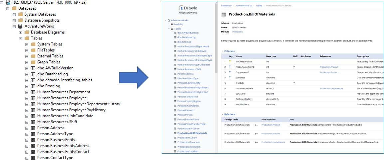Image resolution: width=384 pixels, height=160 pixels.
Task: Collapse the Columns section
Action: point(222,51)
